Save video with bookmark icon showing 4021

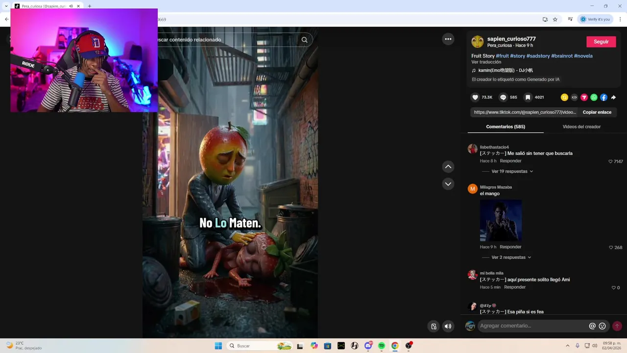[528, 97]
